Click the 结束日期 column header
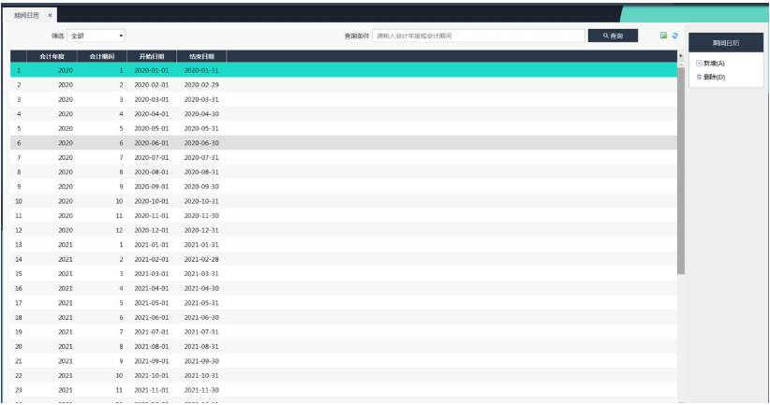Screen dimensions: 770x405 (x=201, y=56)
